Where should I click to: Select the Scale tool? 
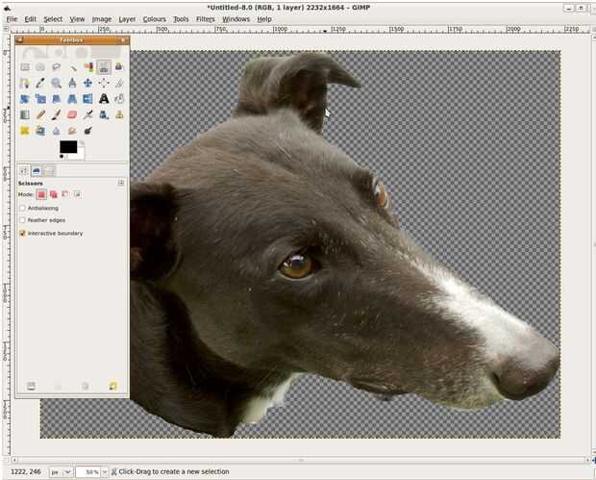(40, 99)
